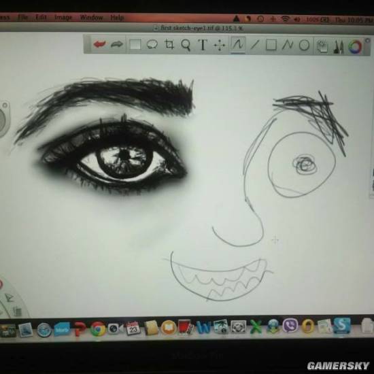Open the Window menu

pyautogui.click(x=91, y=18)
